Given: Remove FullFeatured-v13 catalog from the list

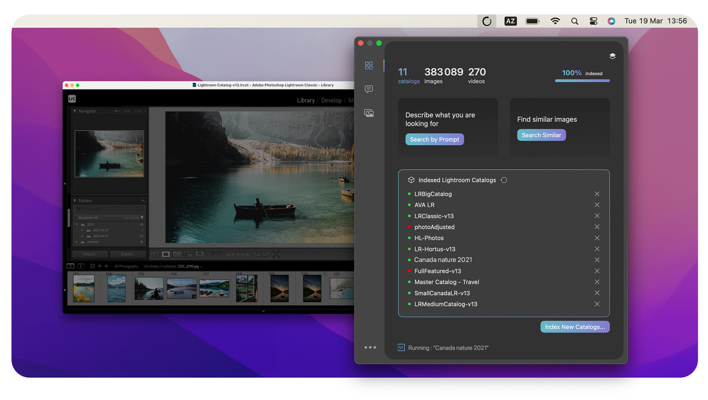Looking at the screenshot, I should pyautogui.click(x=597, y=271).
